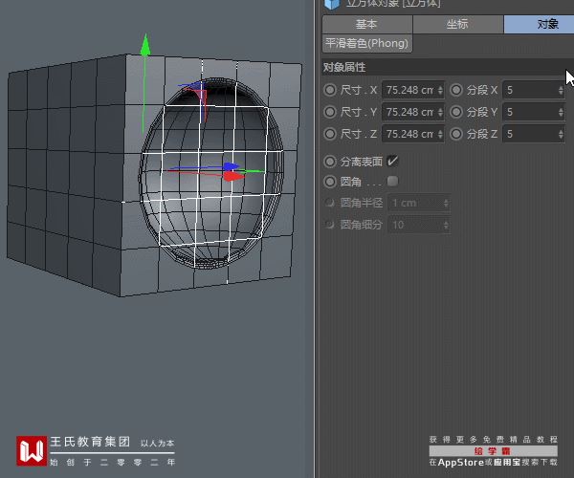
Task: Click the 分段 Y stepper arrows
Action: [561, 112]
